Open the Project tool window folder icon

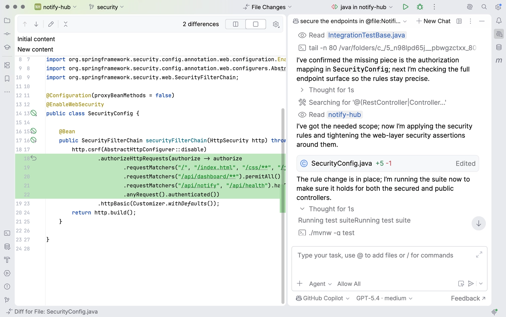click(x=7, y=21)
